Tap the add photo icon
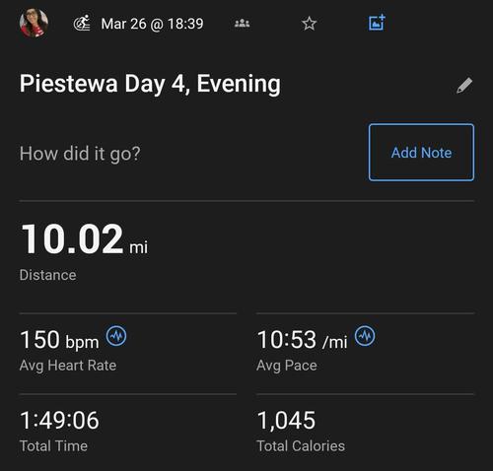This screenshot has width=493, height=471. click(377, 23)
